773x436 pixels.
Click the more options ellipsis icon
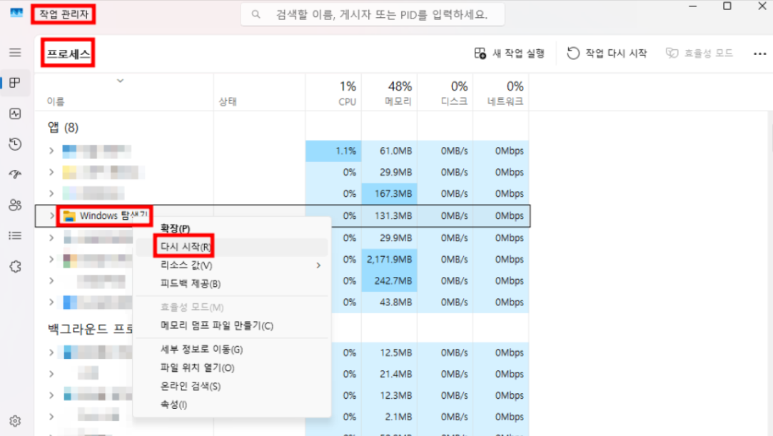coord(759,54)
